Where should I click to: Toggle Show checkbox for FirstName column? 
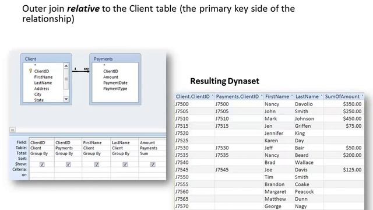pos(97,164)
